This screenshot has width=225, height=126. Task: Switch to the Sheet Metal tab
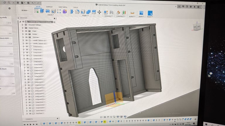(63, 7)
